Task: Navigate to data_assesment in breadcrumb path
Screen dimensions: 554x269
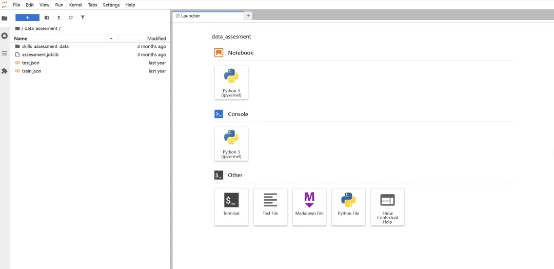Action: point(41,28)
